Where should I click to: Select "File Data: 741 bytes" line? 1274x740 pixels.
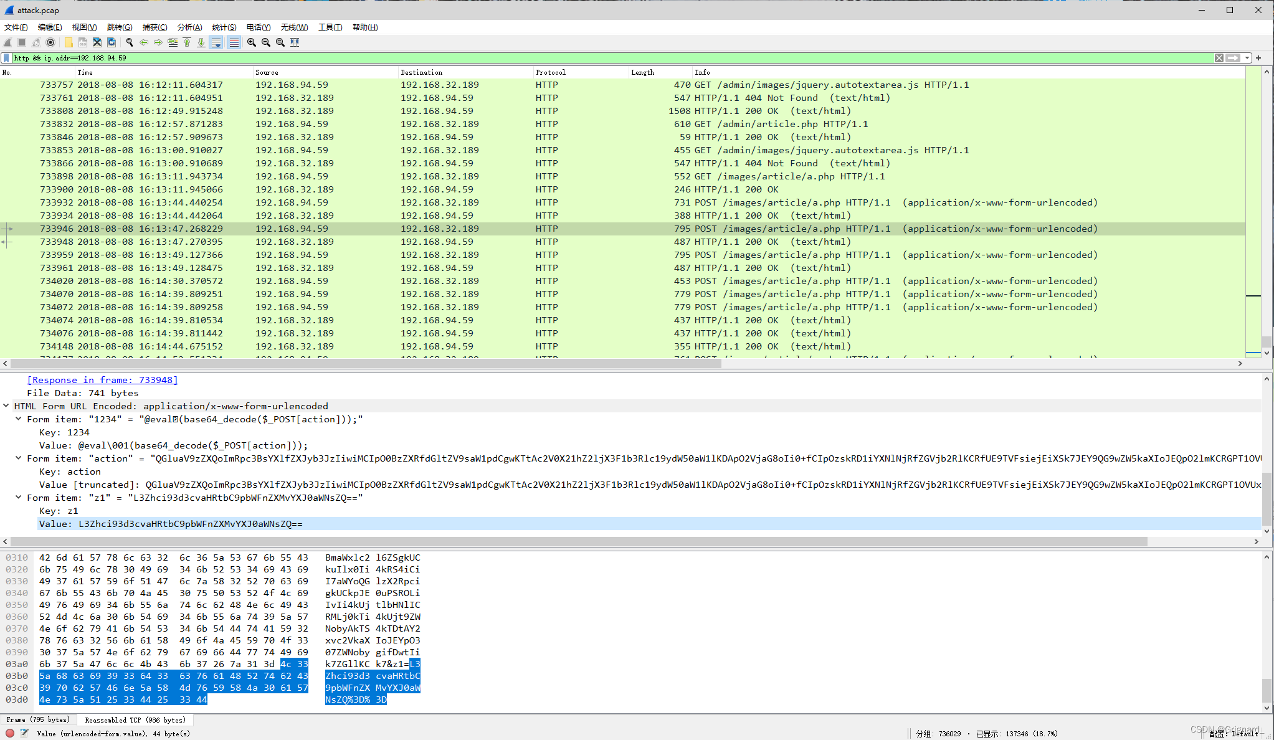tap(82, 393)
